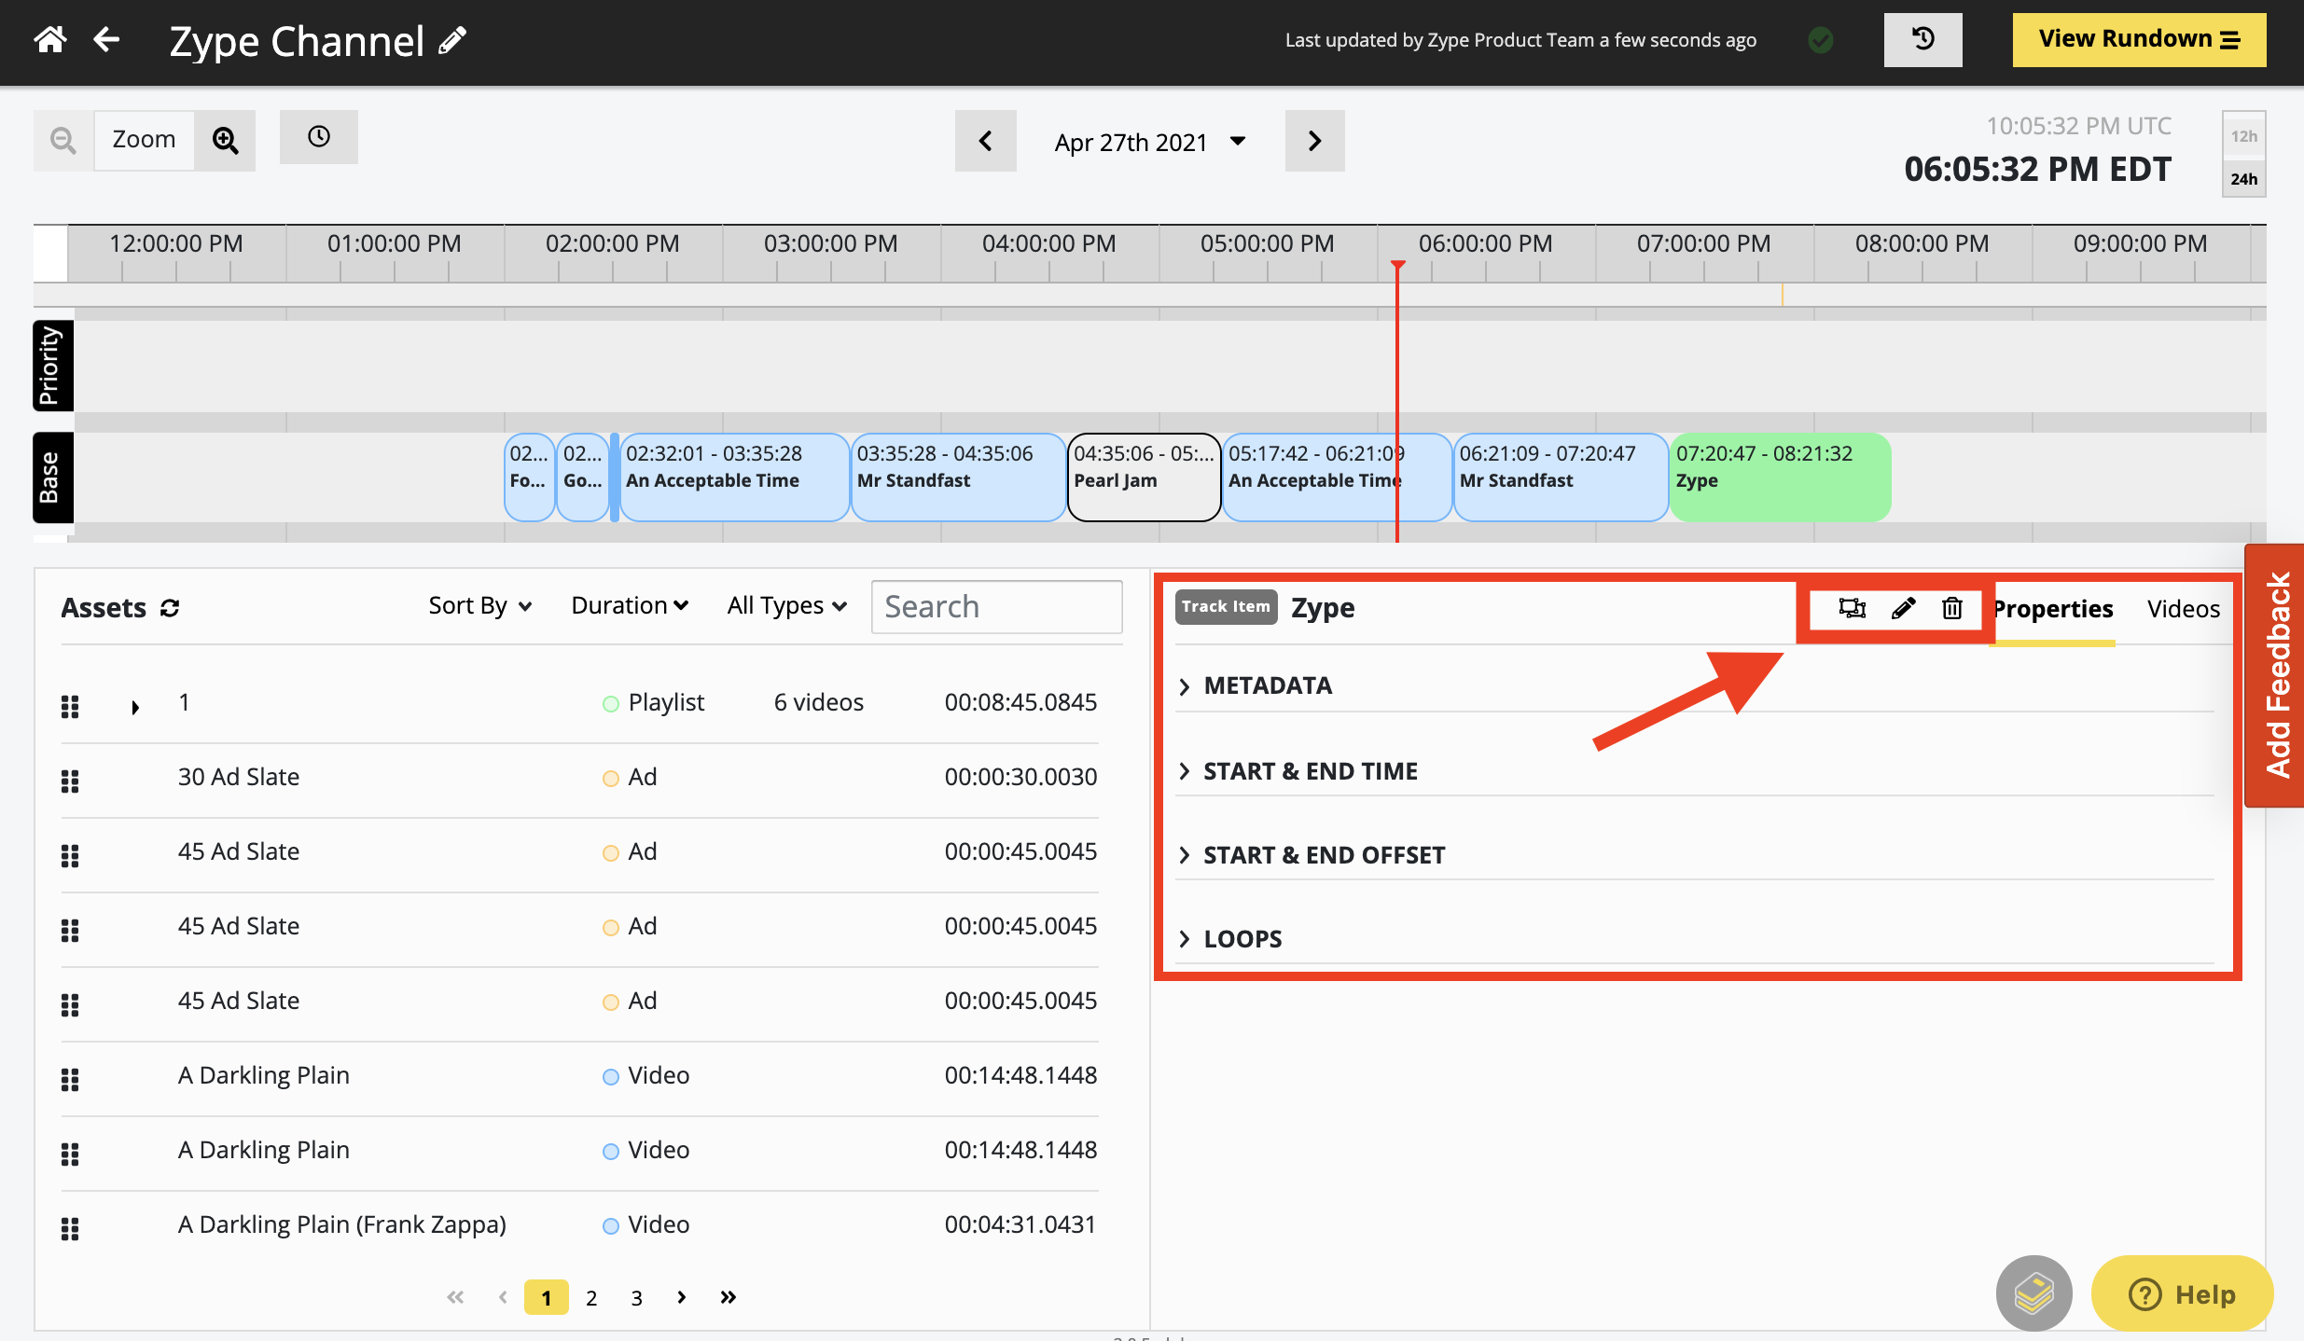
Task: Switch clock to 12h format
Action: click(2243, 136)
